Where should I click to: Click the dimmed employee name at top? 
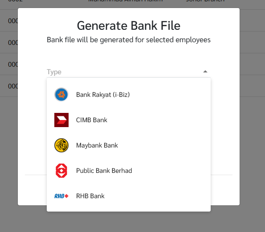coord(126,1)
